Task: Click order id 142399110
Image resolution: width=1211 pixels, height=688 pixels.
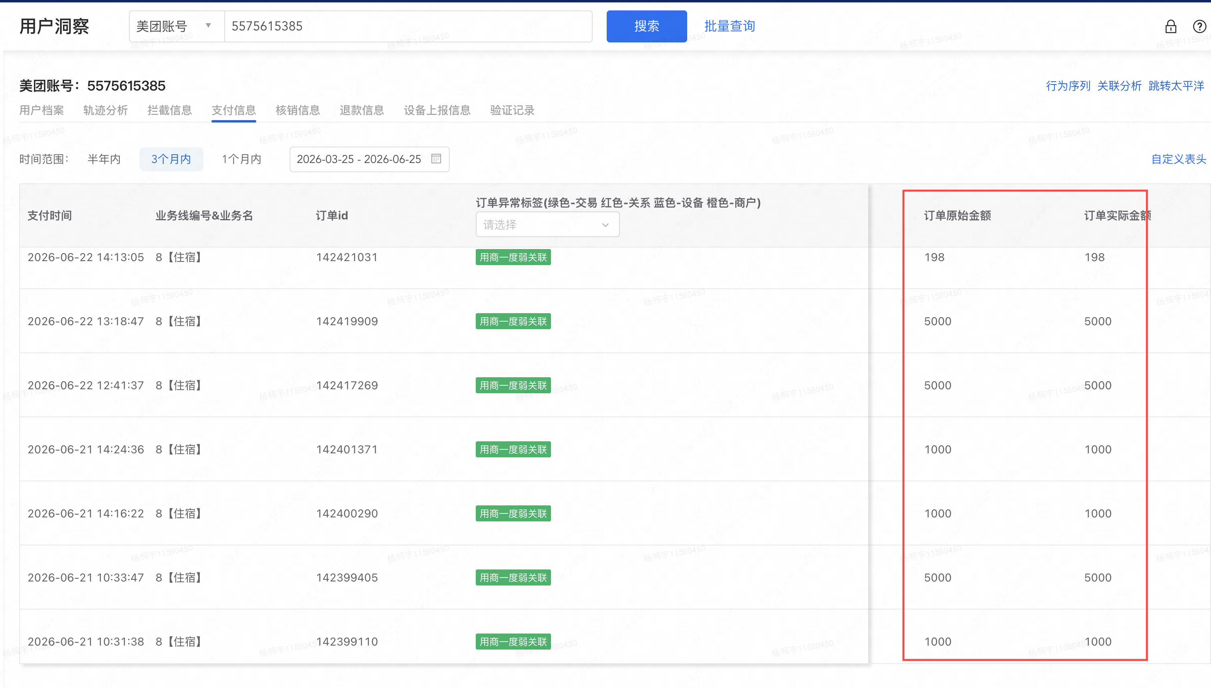Action: coord(347,642)
